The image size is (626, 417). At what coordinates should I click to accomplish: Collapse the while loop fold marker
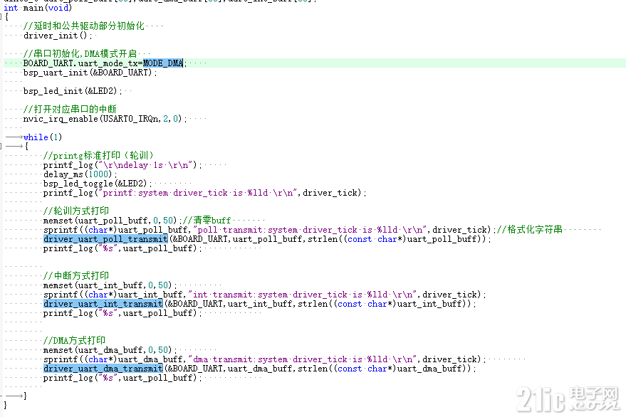click(1, 147)
